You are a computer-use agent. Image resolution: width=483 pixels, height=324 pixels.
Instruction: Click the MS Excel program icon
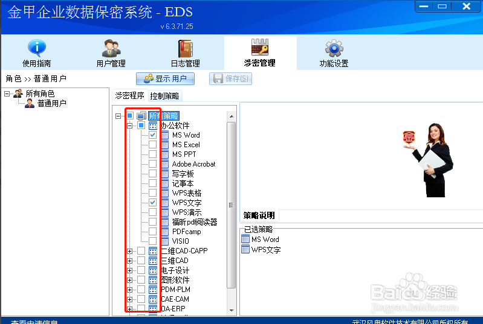164,144
